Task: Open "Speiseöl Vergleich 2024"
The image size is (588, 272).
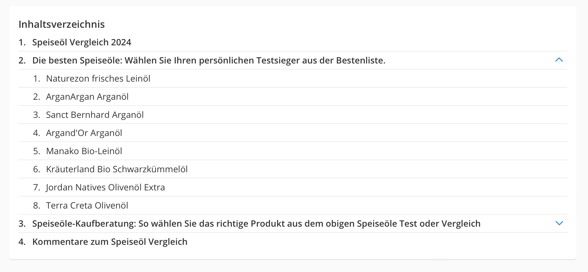Action: [82, 42]
